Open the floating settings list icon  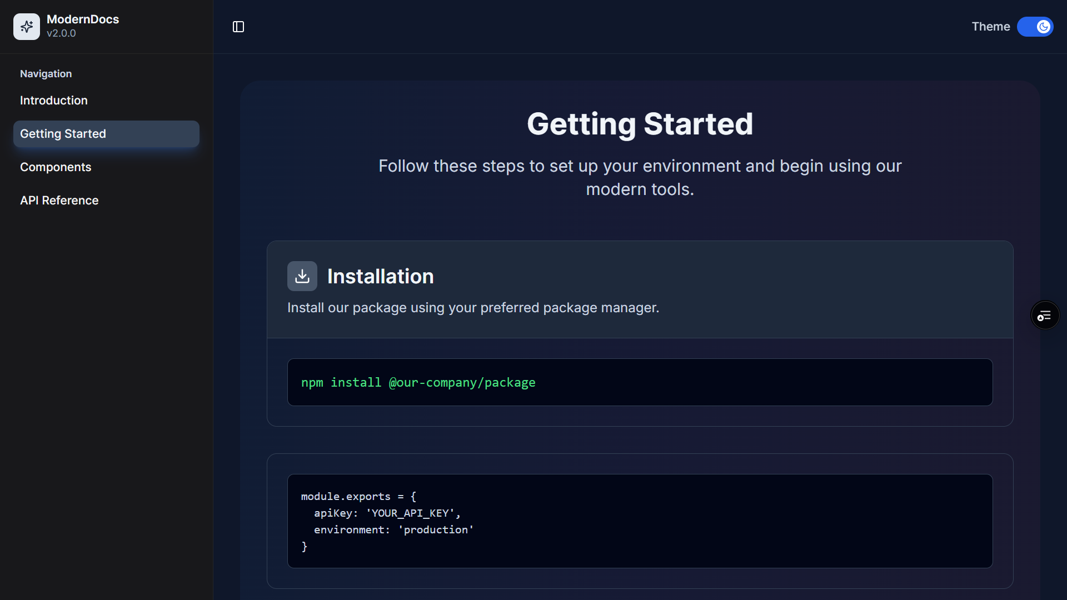pyautogui.click(x=1045, y=316)
